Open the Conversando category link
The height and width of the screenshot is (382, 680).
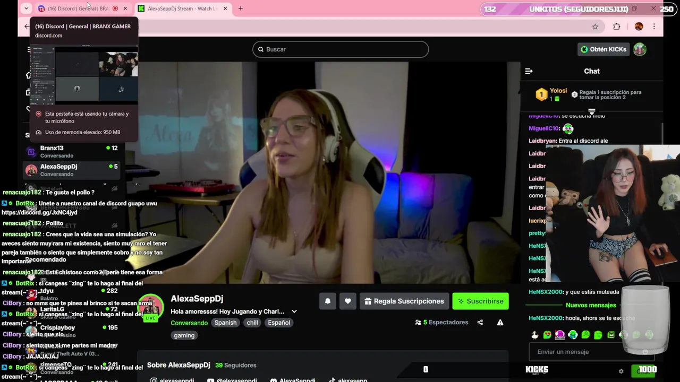tap(189, 323)
